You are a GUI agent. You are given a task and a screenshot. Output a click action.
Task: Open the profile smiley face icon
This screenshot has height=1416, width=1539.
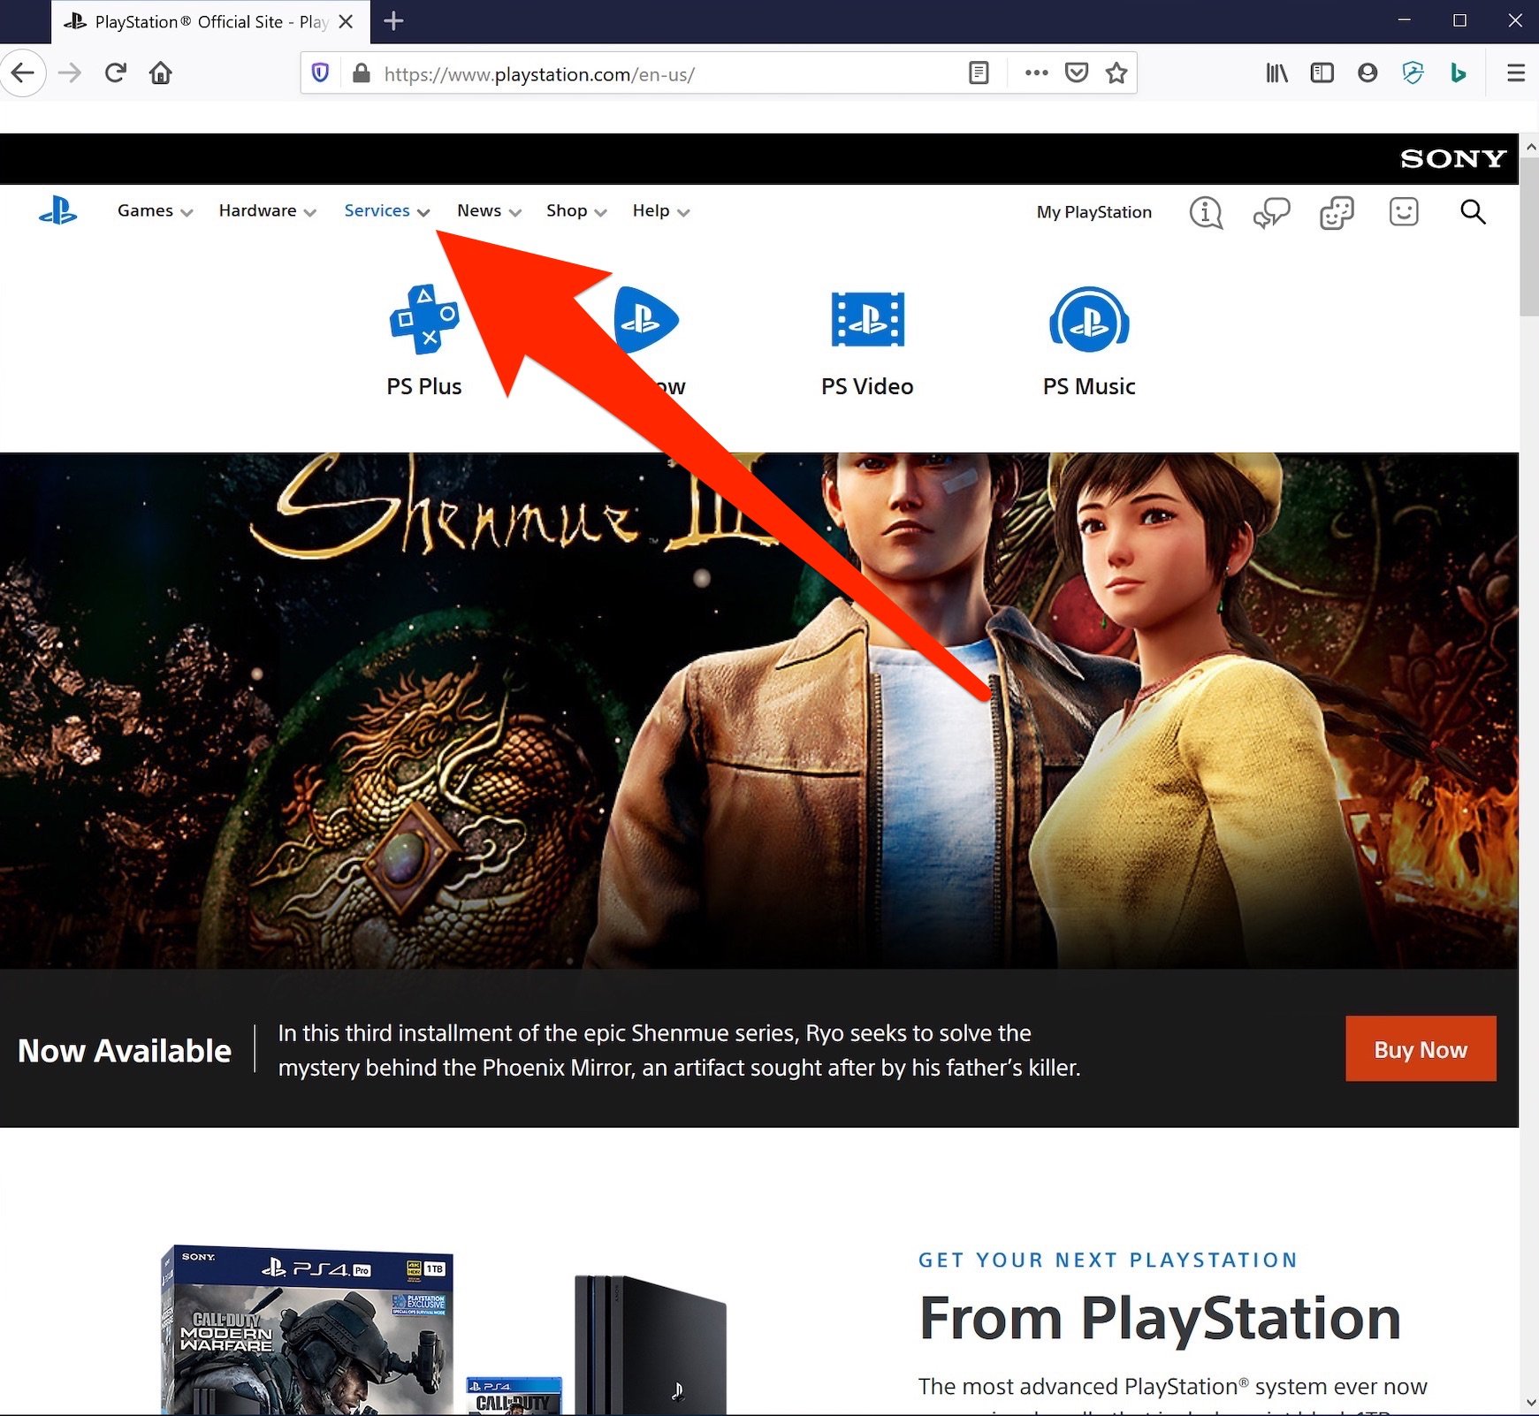[x=1404, y=212]
